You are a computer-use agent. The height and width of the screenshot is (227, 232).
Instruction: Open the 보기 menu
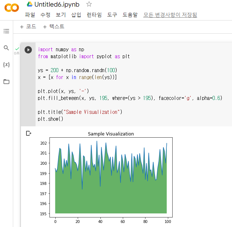61,15
